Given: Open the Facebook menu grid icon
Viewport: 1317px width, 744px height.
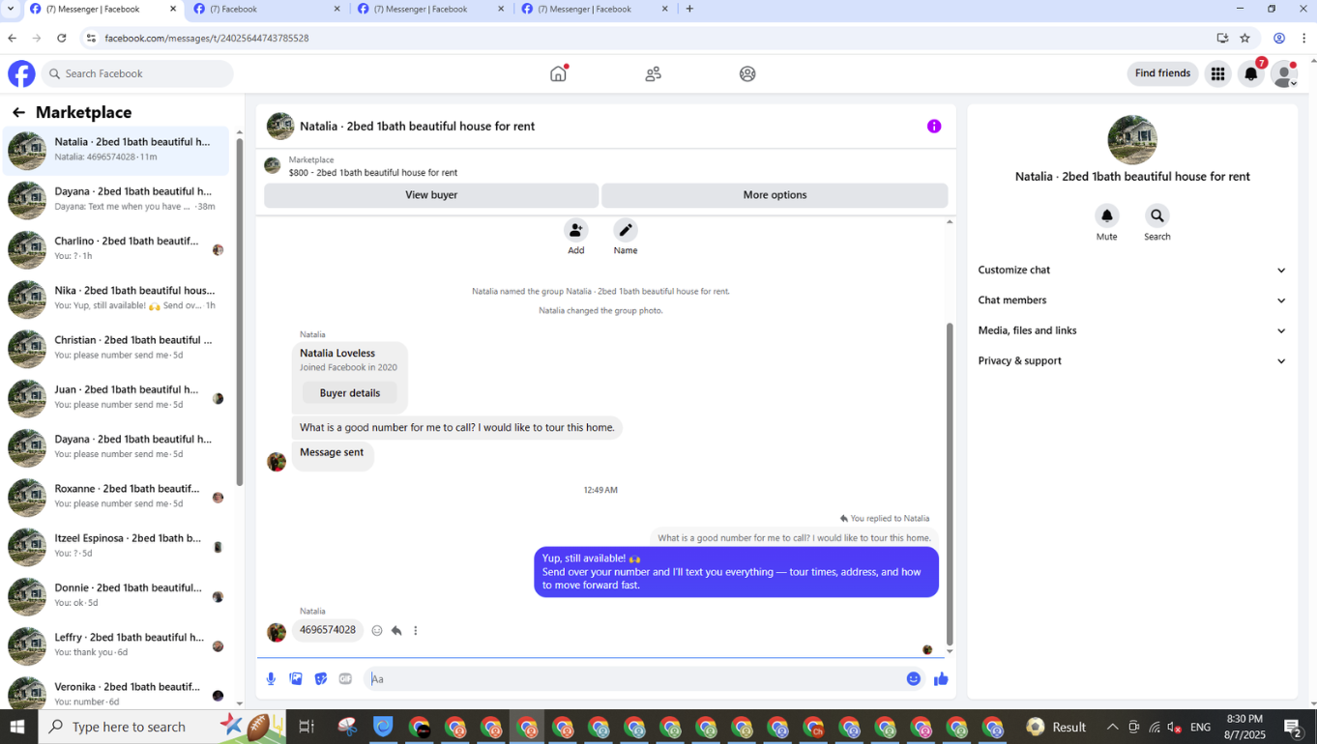Looking at the screenshot, I should coord(1217,73).
